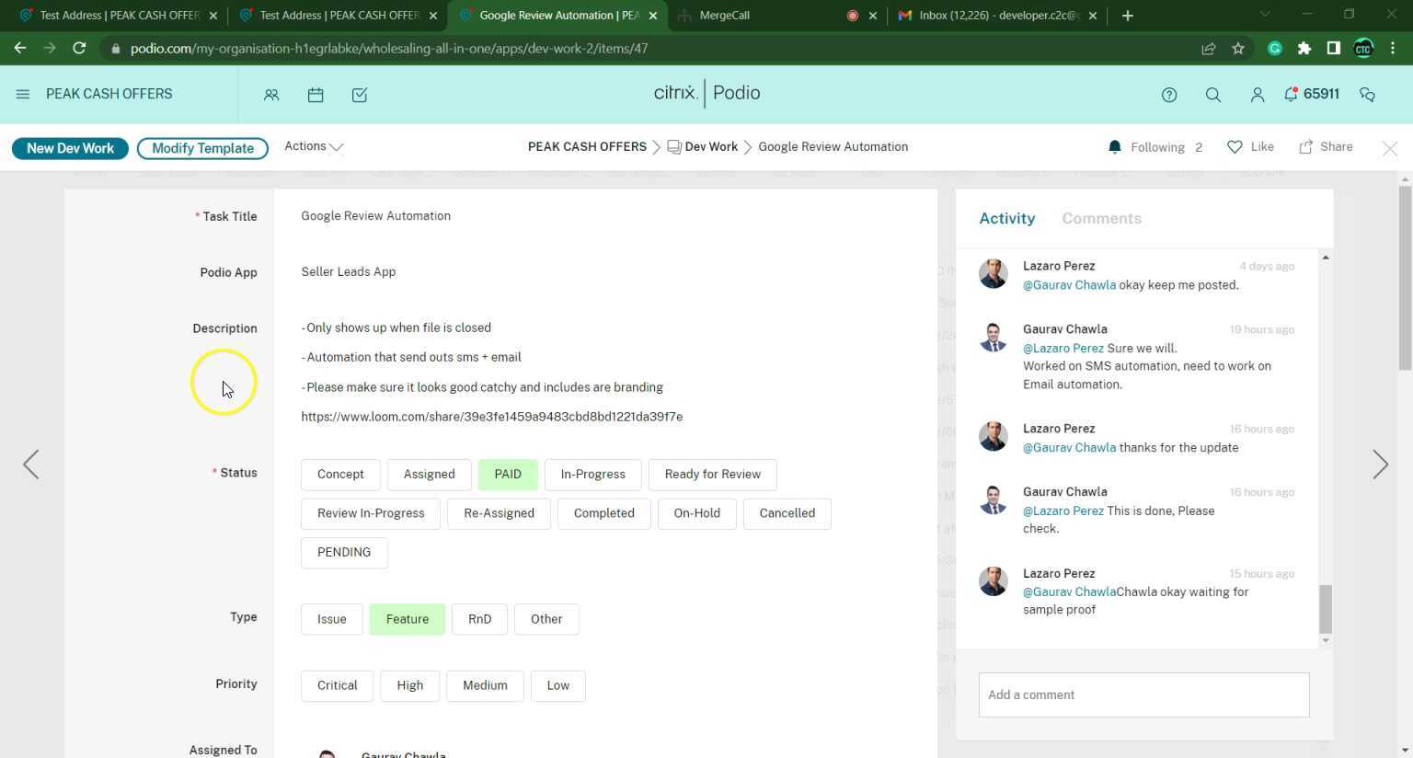This screenshot has height=758, width=1413.
Task: Open the Loom share link in Description
Action: 492,416
